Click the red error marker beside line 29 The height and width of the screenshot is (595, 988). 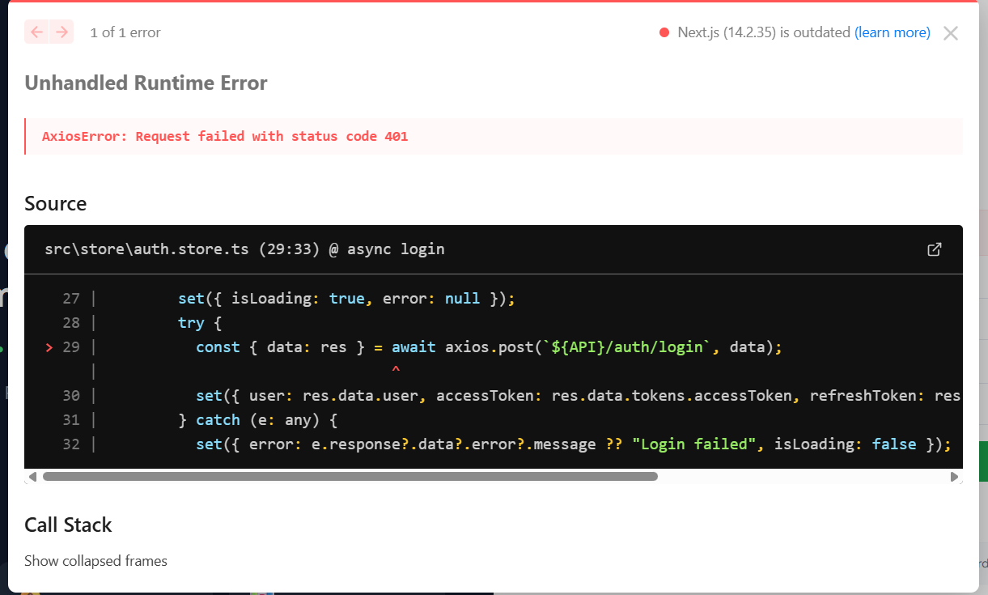[49, 347]
